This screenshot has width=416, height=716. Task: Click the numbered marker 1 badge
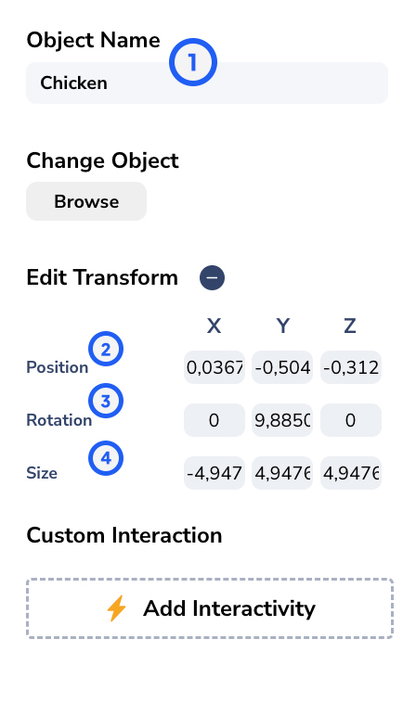[193, 62]
